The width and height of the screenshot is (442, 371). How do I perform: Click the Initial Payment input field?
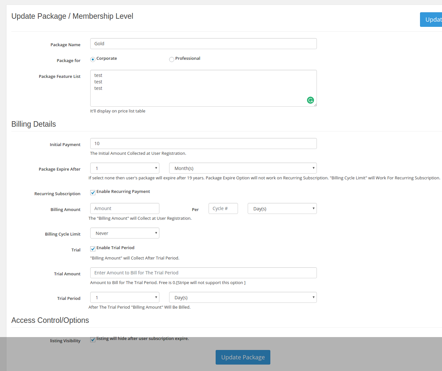(x=203, y=143)
